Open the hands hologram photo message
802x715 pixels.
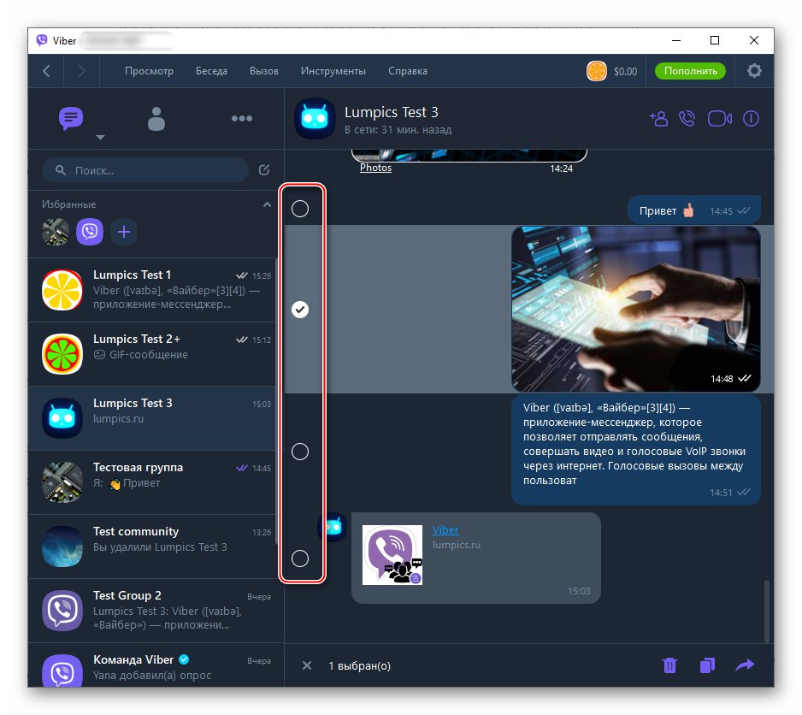point(636,309)
